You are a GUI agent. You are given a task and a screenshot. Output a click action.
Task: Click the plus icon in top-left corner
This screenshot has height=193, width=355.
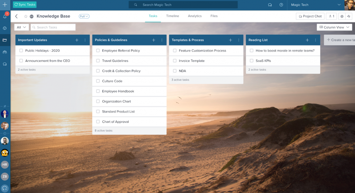[x=5, y=4]
